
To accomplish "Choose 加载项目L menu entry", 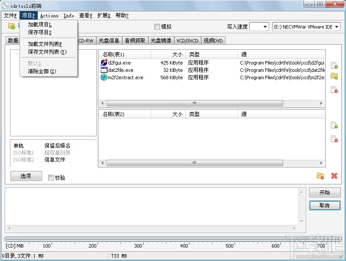I will pyautogui.click(x=49, y=25).
